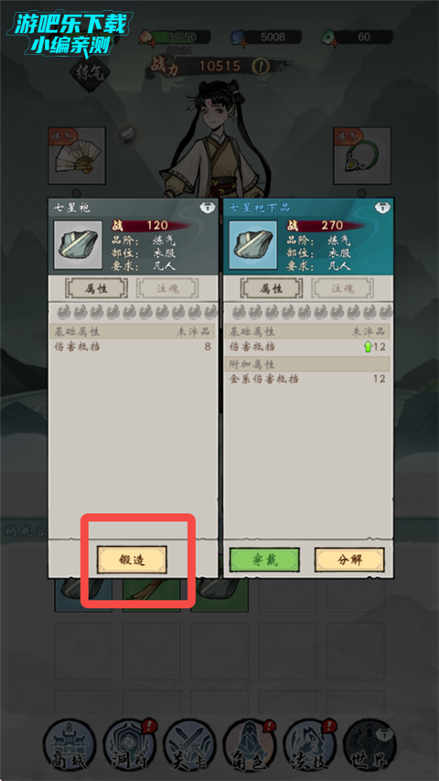Click the 练气 realm diamond badge
The height and width of the screenshot is (781, 439).
click(90, 73)
